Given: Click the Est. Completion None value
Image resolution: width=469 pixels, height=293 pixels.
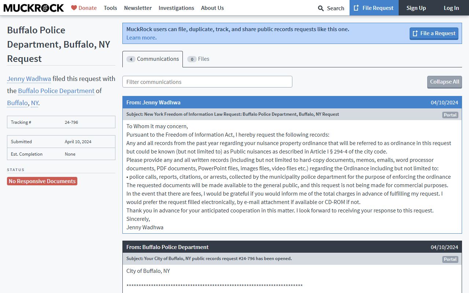Looking at the screenshot, I should 70,154.
